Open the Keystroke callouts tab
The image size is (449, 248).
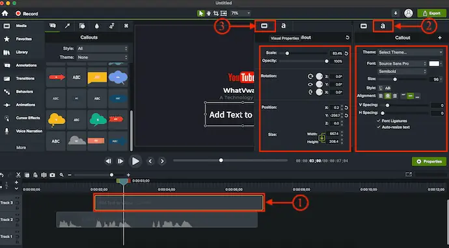point(126,26)
